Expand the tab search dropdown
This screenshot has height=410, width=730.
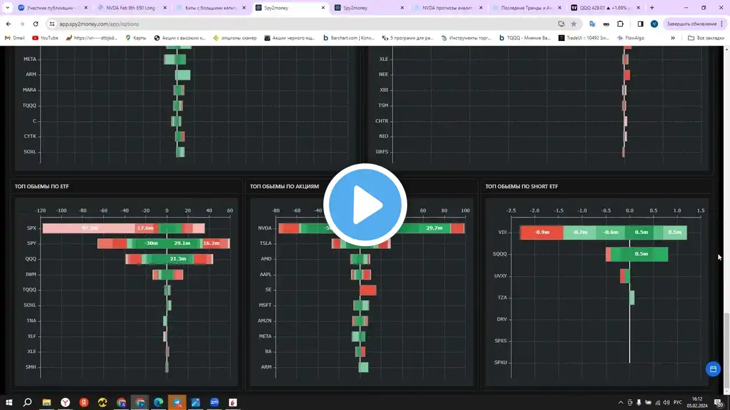click(7, 8)
